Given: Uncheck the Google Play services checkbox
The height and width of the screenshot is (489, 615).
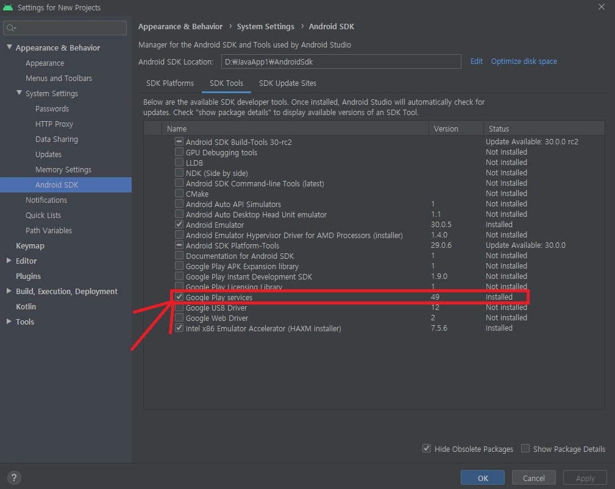Looking at the screenshot, I should (x=179, y=297).
